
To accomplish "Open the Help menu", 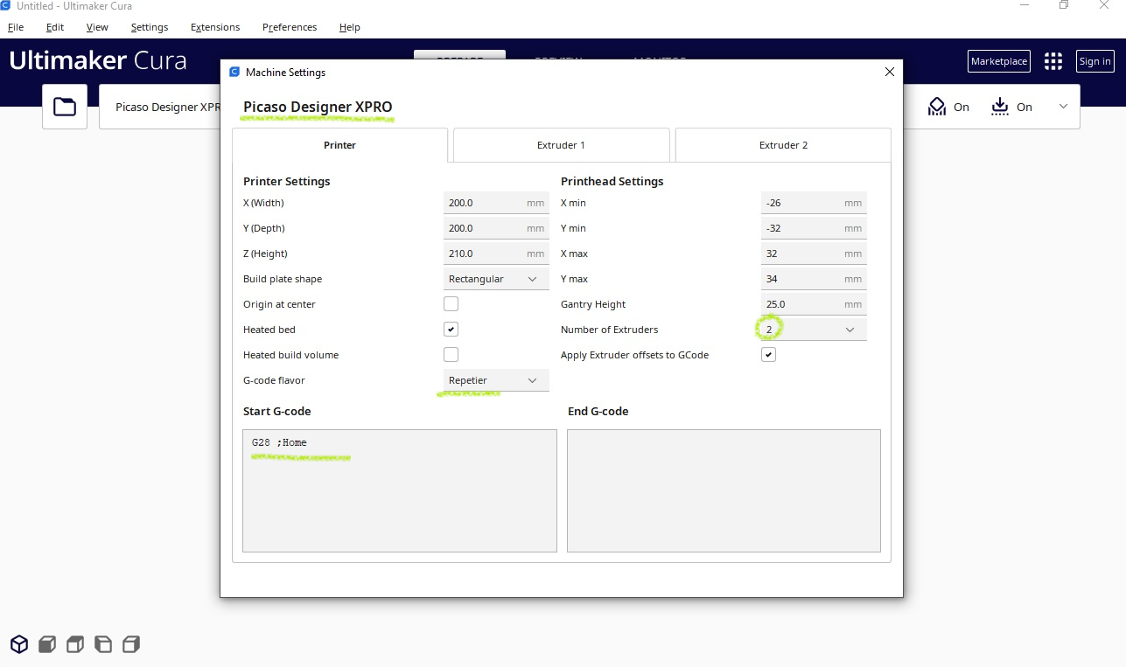I will 350,27.
